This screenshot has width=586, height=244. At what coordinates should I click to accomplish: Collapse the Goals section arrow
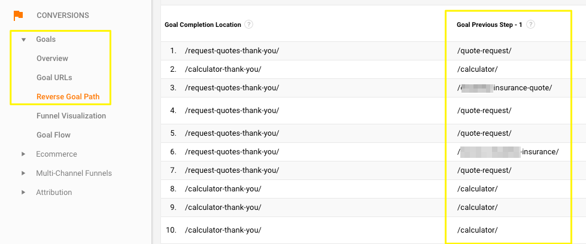pyautogui.click(x=23, y=39)
